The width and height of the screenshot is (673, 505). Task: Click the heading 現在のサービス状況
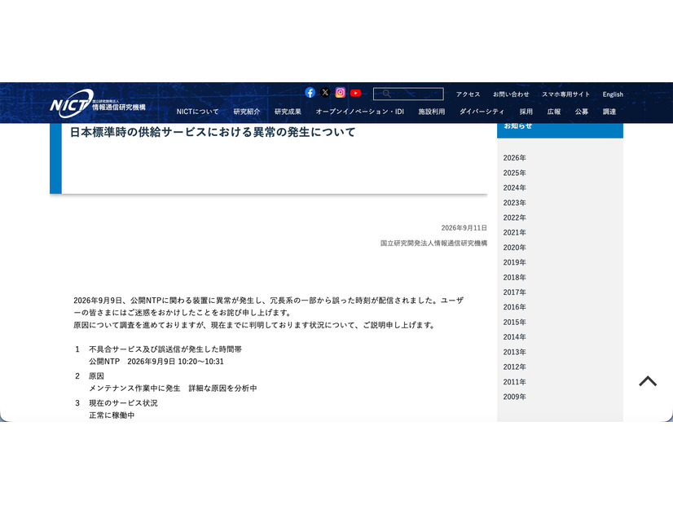coord(123,403)
